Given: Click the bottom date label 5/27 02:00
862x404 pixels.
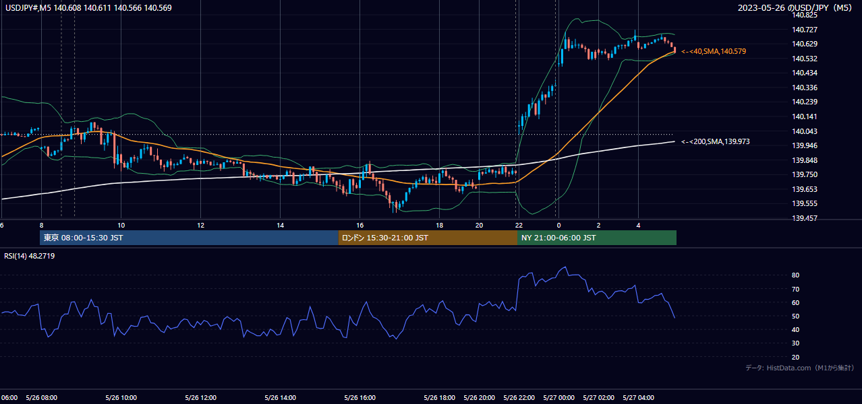Looking at the screenshot, I should click(598, 398).
